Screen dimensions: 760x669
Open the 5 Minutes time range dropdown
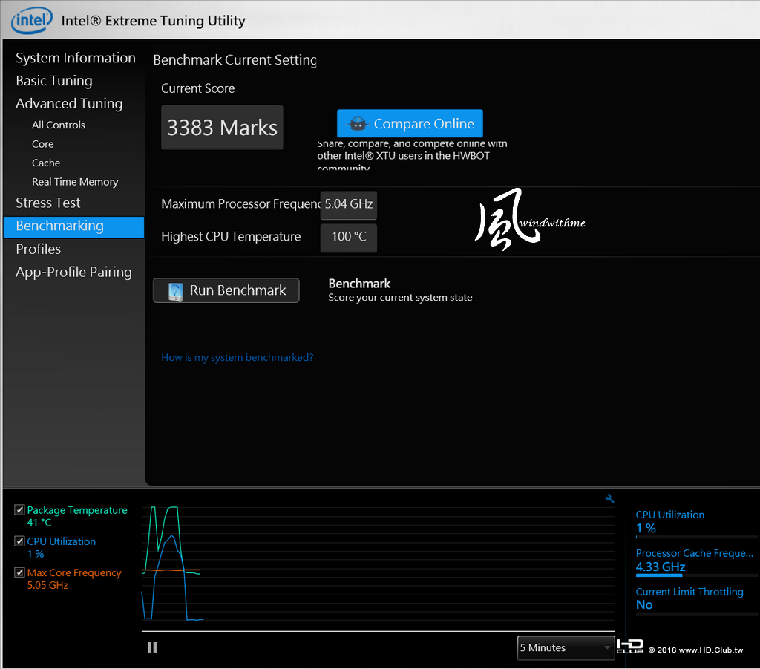pyautogui.click(x=566, y=647)
